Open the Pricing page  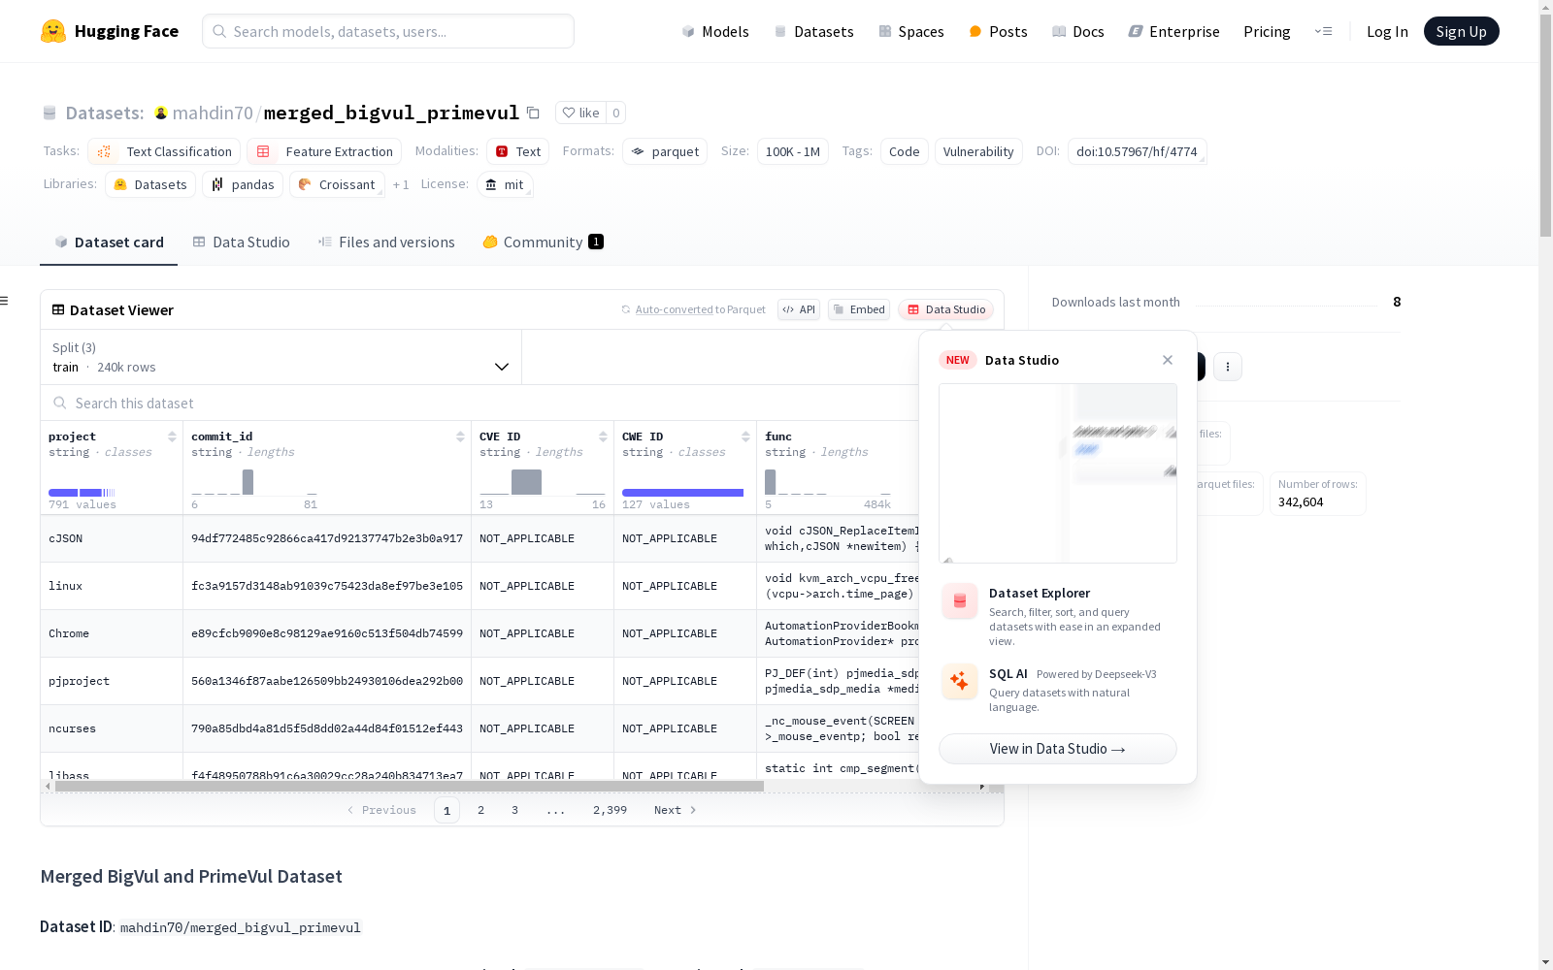pyautogui.click(x=1267, y=31)
